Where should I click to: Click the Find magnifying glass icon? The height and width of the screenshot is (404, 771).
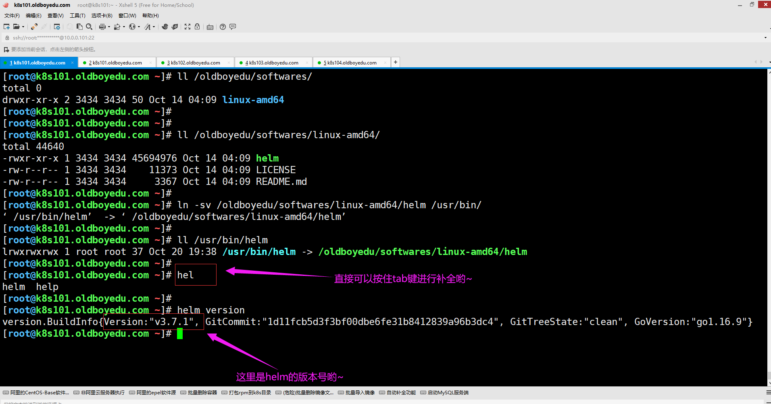89,27
